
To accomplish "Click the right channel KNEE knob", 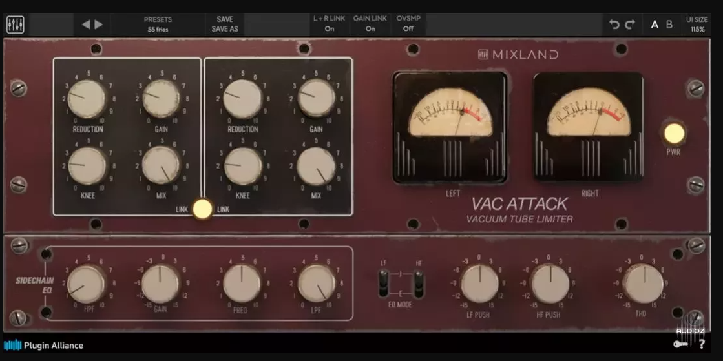I will [242, 167].
